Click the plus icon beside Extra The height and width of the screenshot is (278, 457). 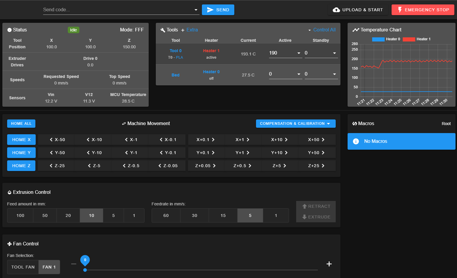click(183, 30)
